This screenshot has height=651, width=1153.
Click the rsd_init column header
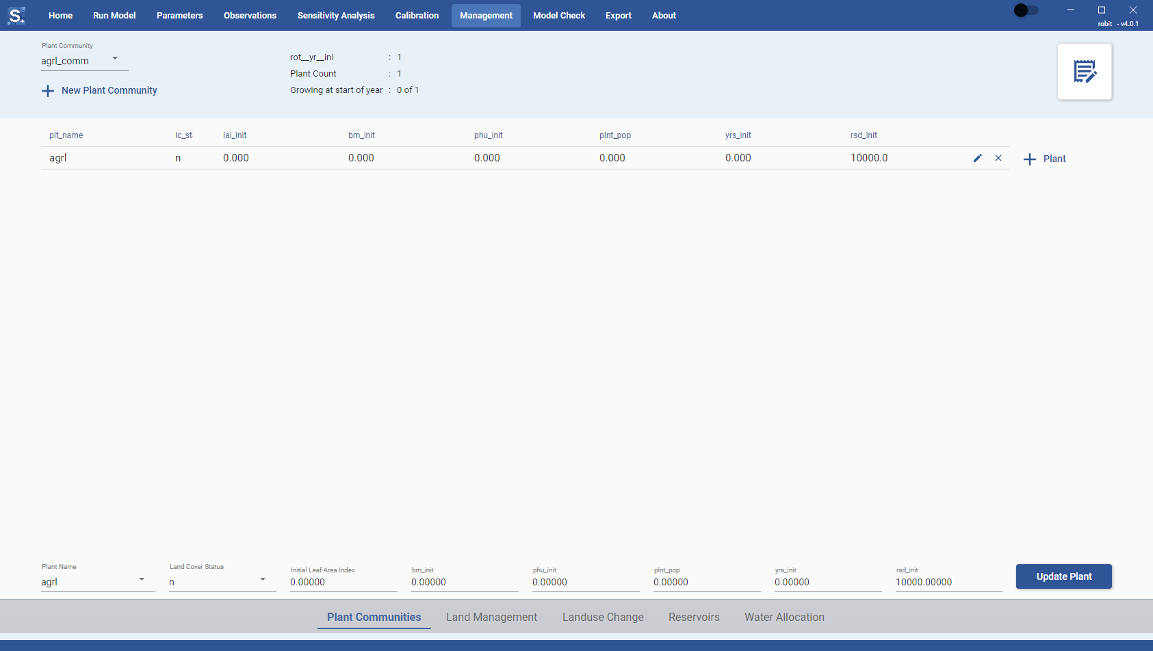click(864, 135)
